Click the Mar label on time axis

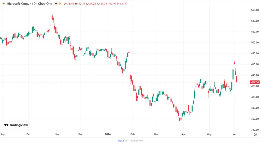pos(156,134)
